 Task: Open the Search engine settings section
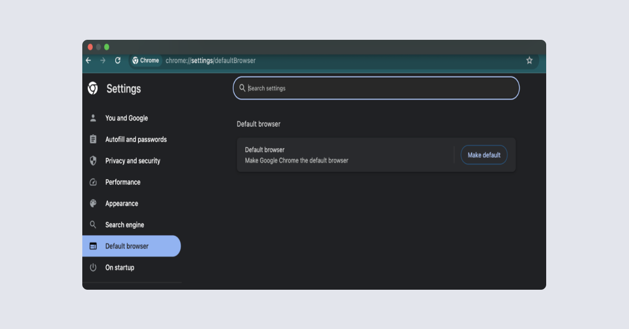124,225
